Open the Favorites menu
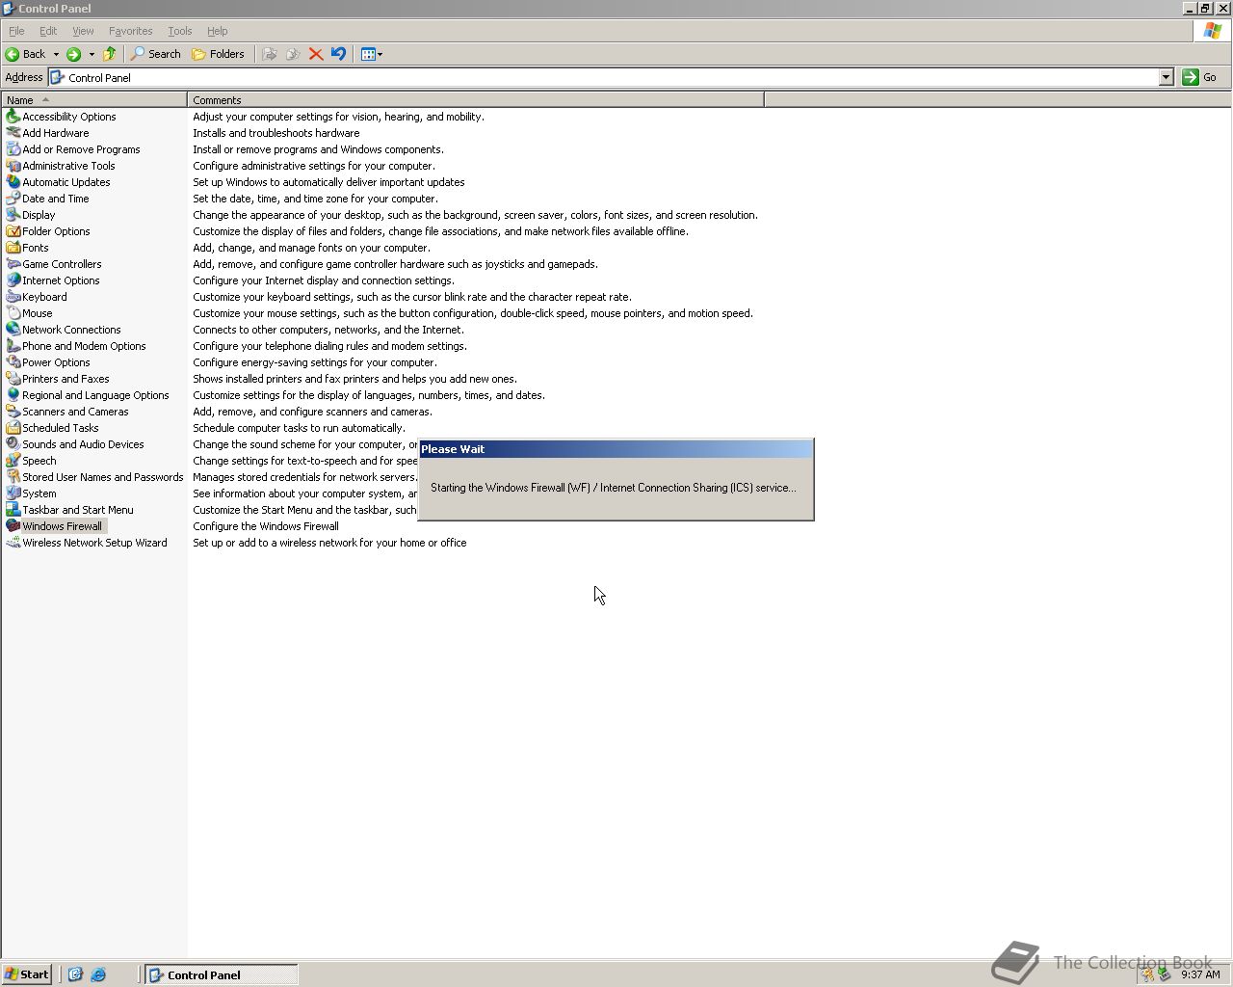The height and width of the screenshot is (987, 1233). [131, 31]
